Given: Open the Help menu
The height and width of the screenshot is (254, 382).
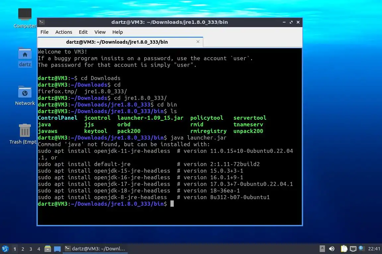Looking at the screenshot, I should 117,32.
